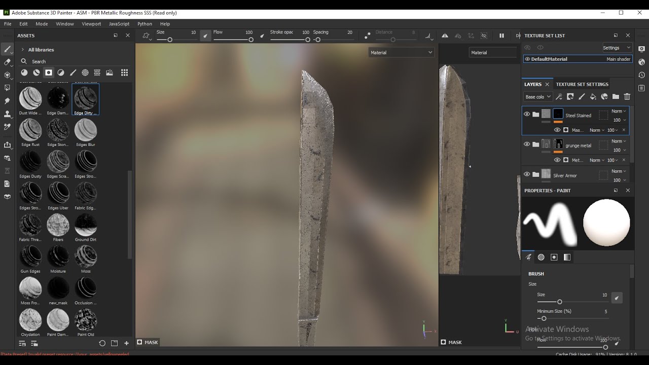The image size is (649, 365).
Task: Click the add paint layer brush icon
Action: 582,97
